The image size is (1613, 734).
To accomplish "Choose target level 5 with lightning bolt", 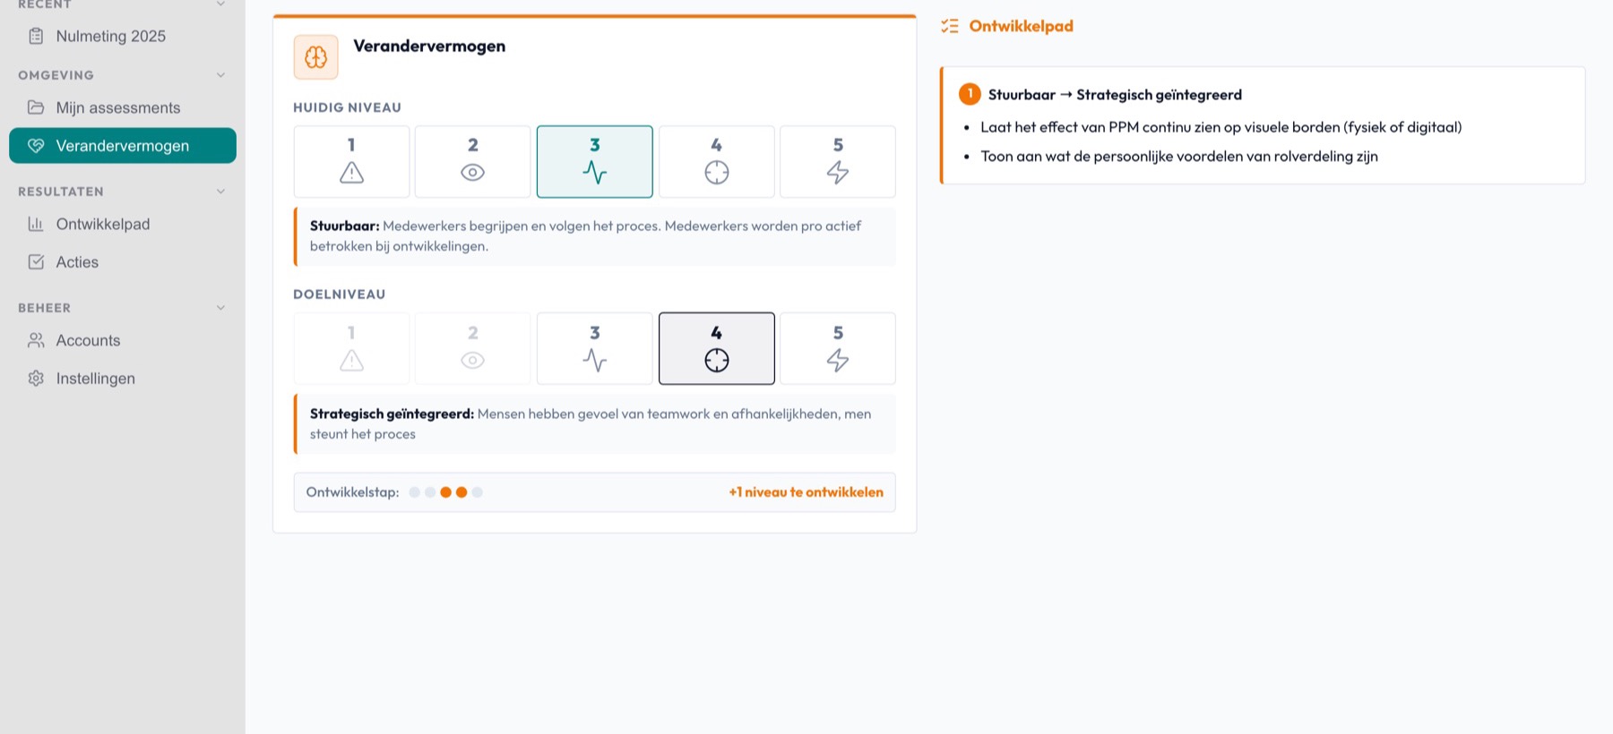I will point(838,348).
